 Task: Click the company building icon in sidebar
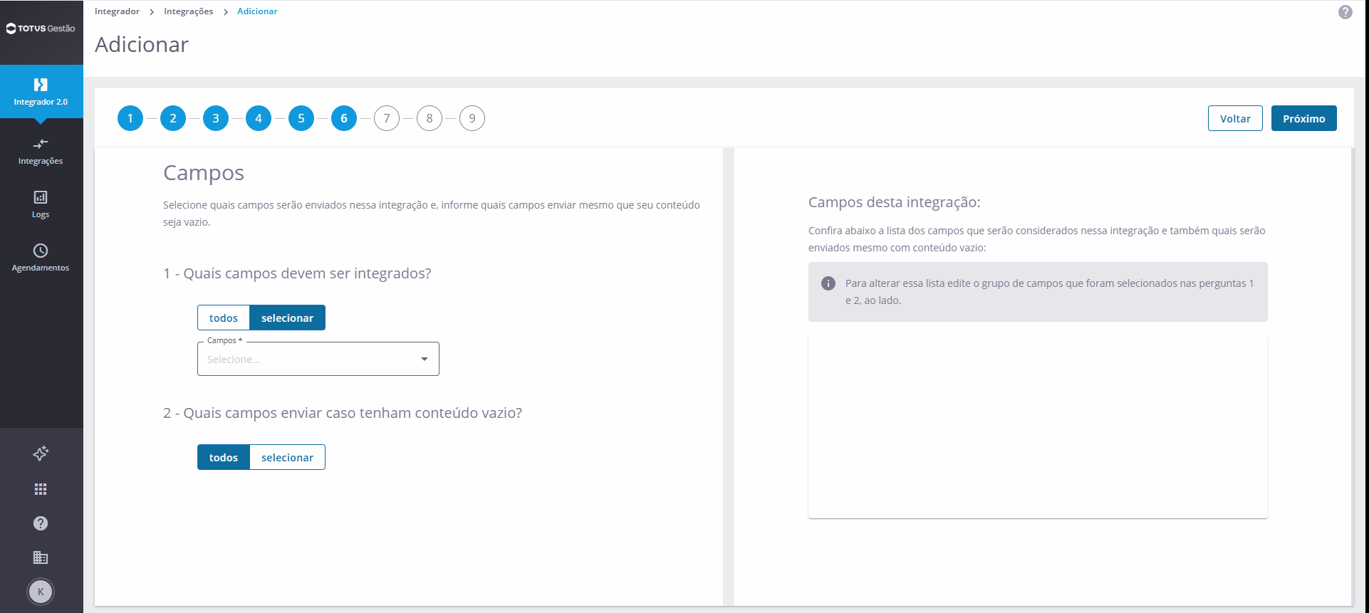click(41, 557)
